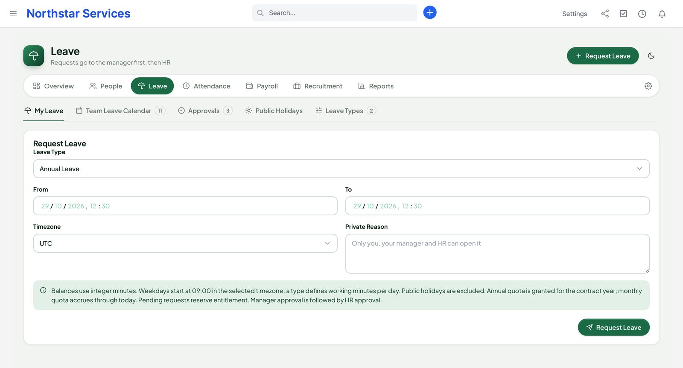Click subtitle "Requests go to the manager first, then HR"
The height and width of the screenshot is (368, 683).
tap(111, 62)
